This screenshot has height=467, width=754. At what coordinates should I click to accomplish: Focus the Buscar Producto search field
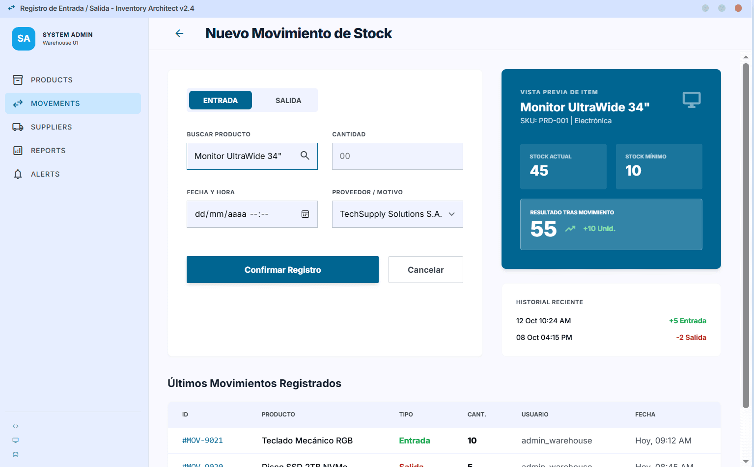(252, 156)
